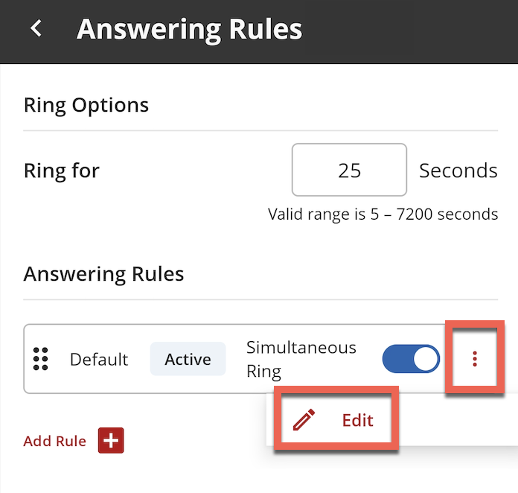
Task: Click the Ring for label
Action: [x=62, y=171]
